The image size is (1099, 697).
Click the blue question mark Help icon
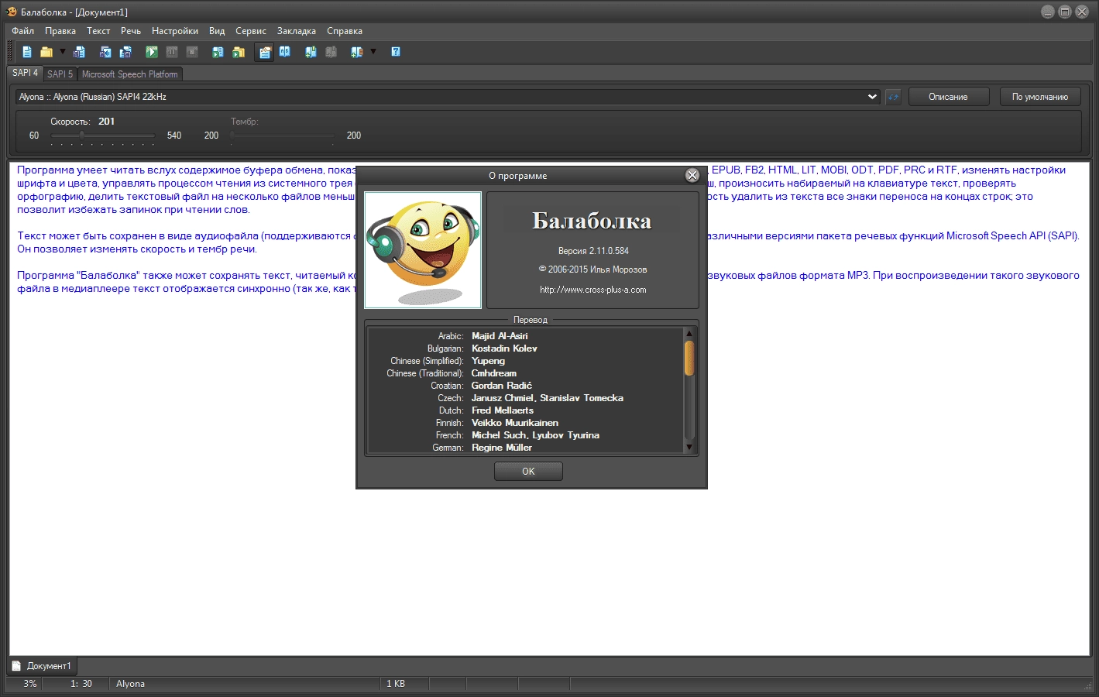click(396, 52)
